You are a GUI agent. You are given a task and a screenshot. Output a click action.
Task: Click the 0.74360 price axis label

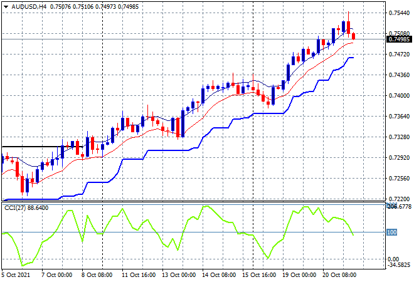(400, 75)
